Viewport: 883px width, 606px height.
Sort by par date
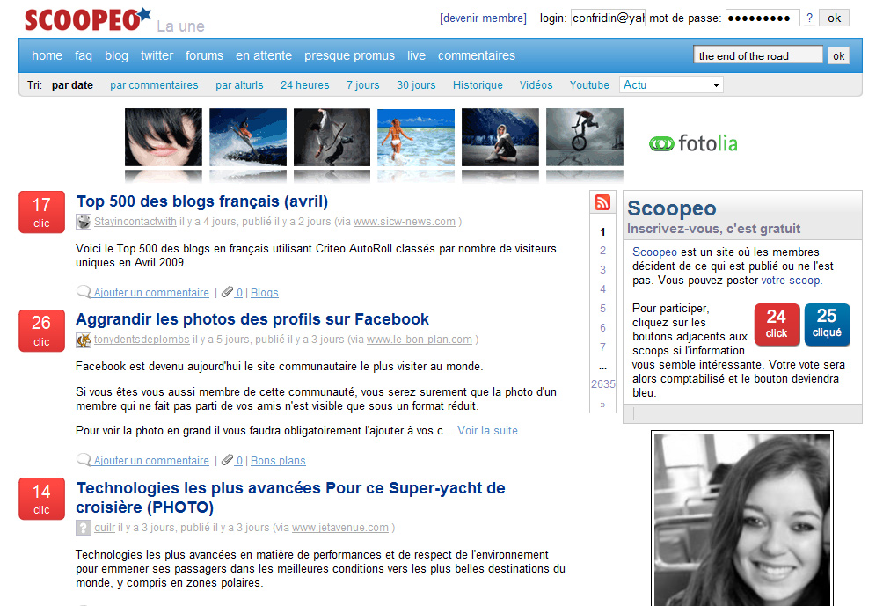click(72, 85)
